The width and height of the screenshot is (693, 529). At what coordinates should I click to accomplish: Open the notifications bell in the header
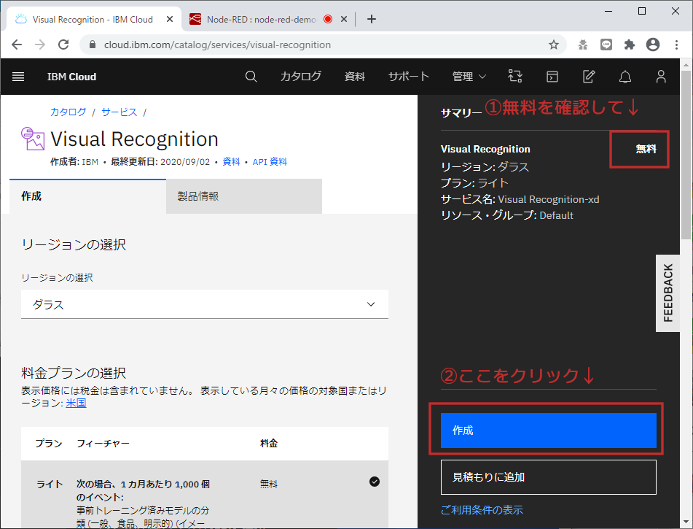[x=625, y=77]
